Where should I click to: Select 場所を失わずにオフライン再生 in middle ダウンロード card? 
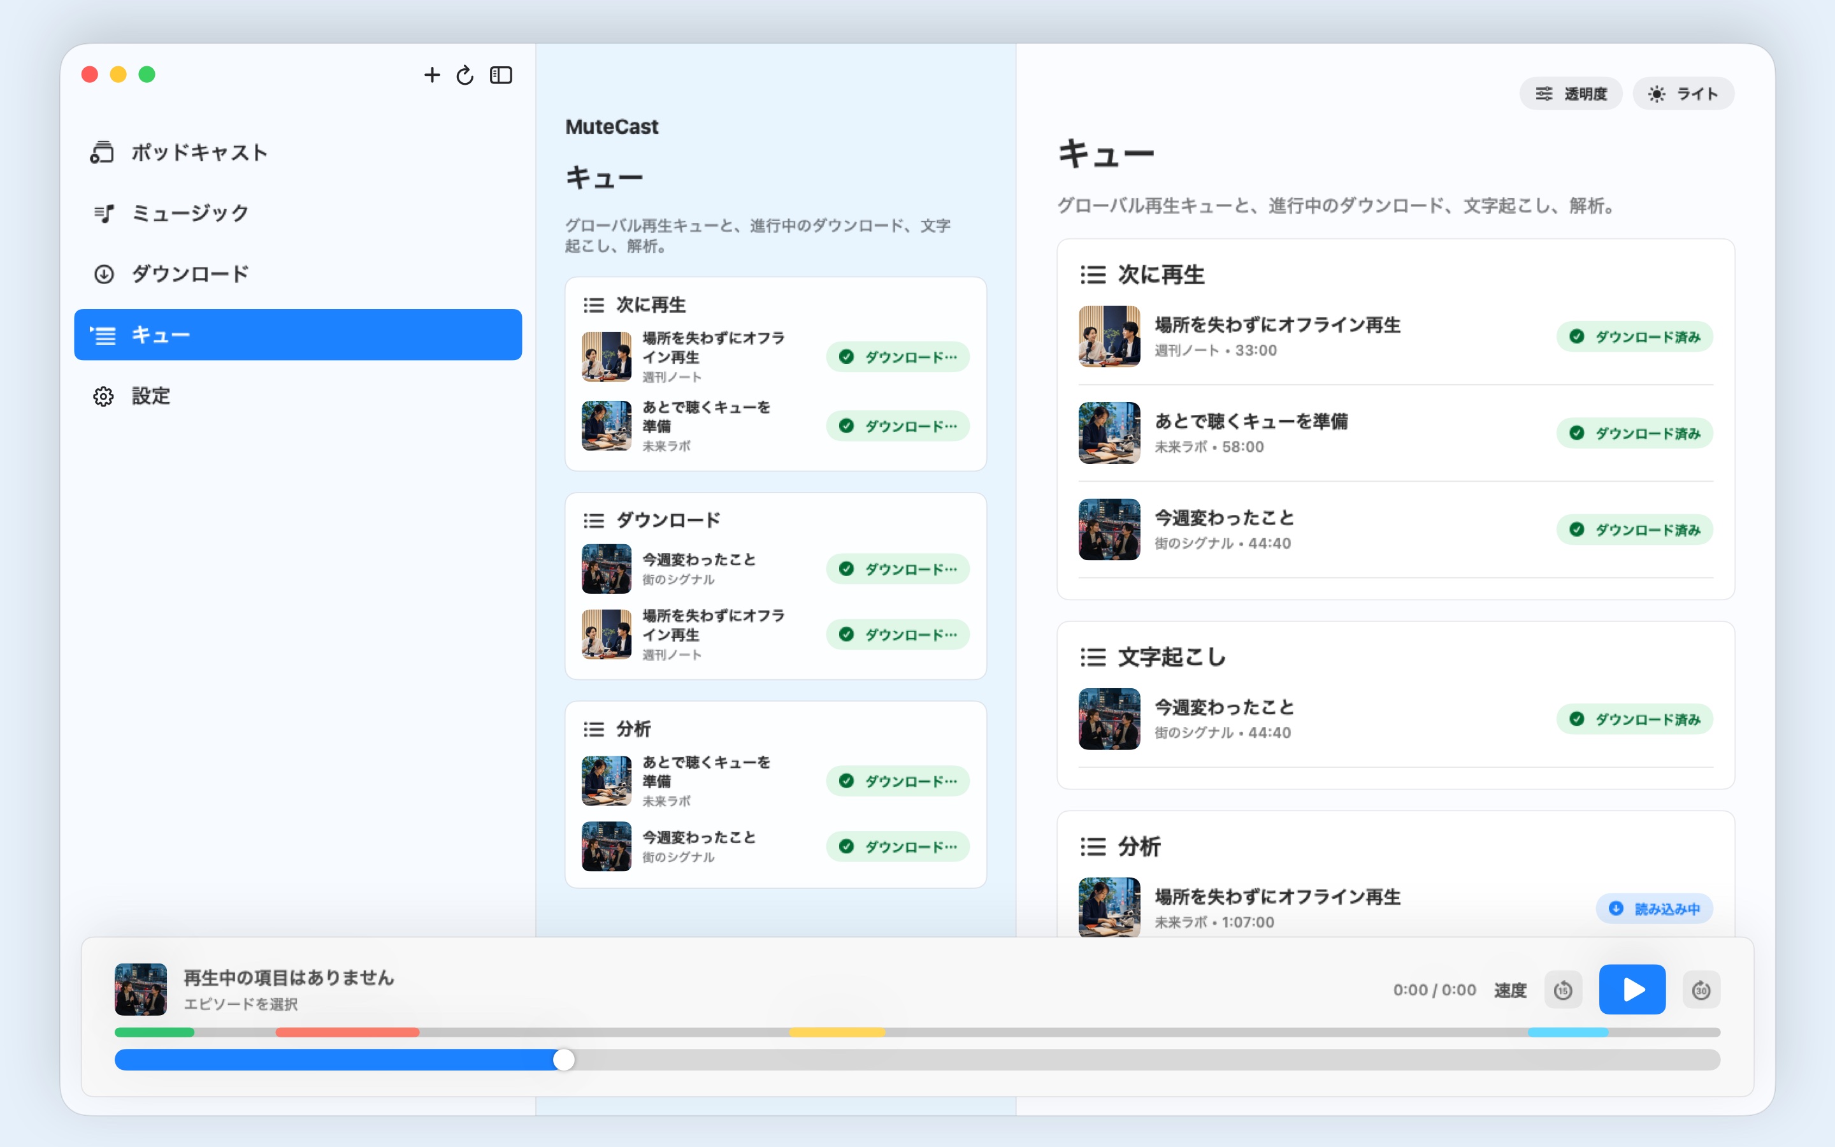point(775,634)
